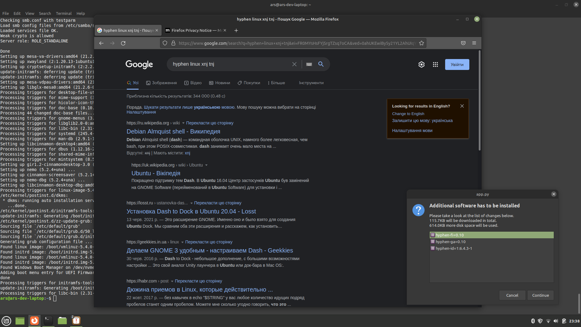Open Linux Mint start menu
The image size is (581, 327).
click(6, 321)
